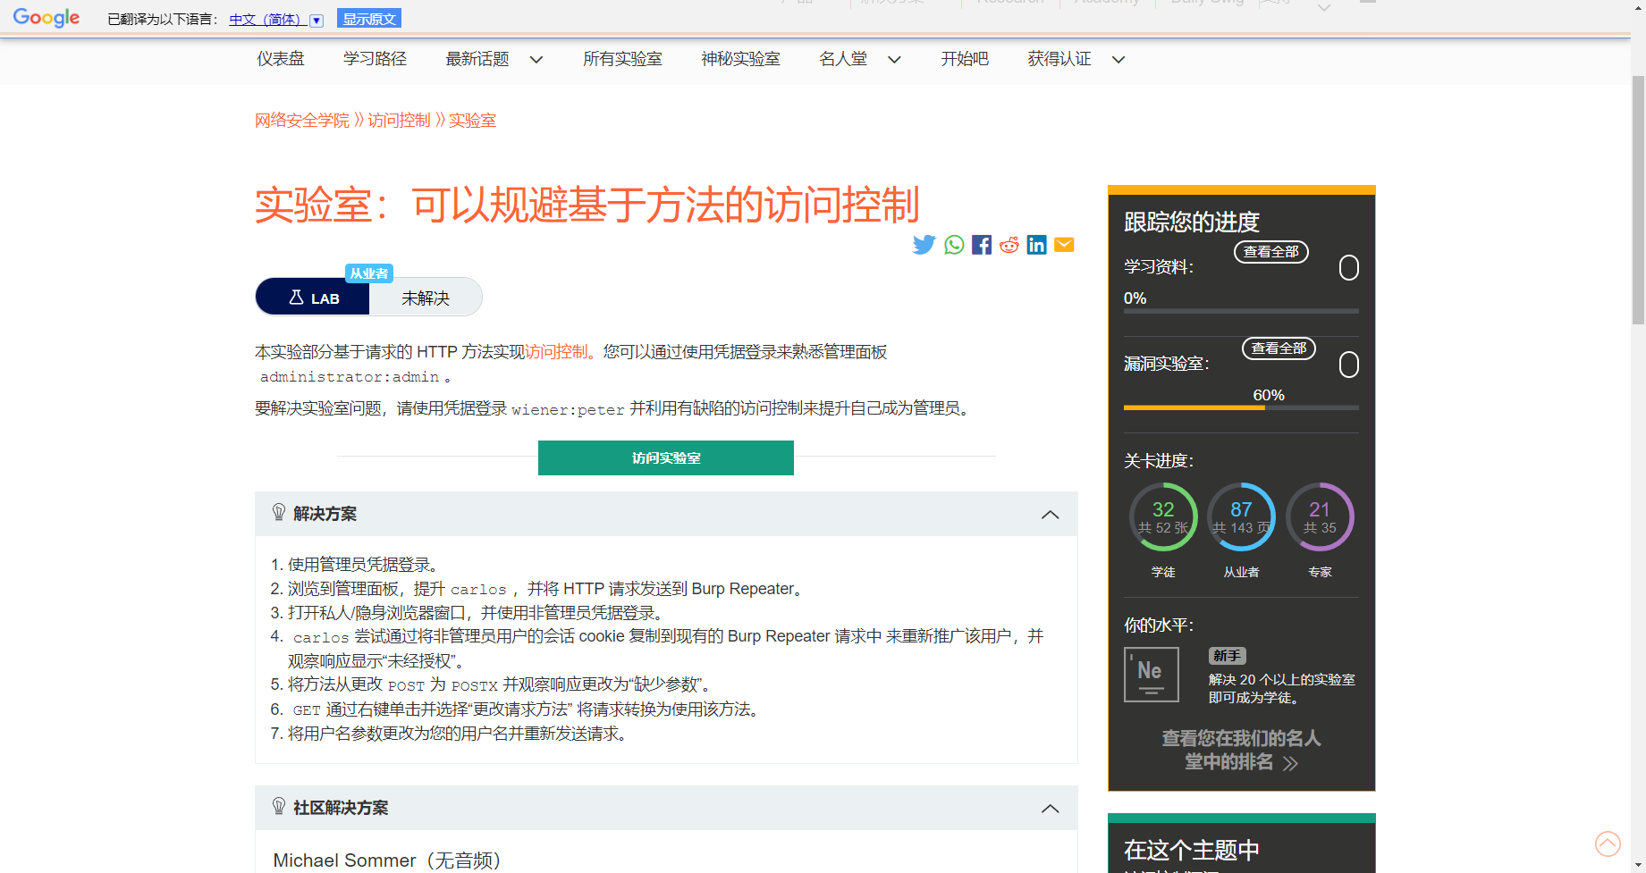Open the top header chevron dropdown
This screenshot has height=873, width=1646.
(1325, 8)
